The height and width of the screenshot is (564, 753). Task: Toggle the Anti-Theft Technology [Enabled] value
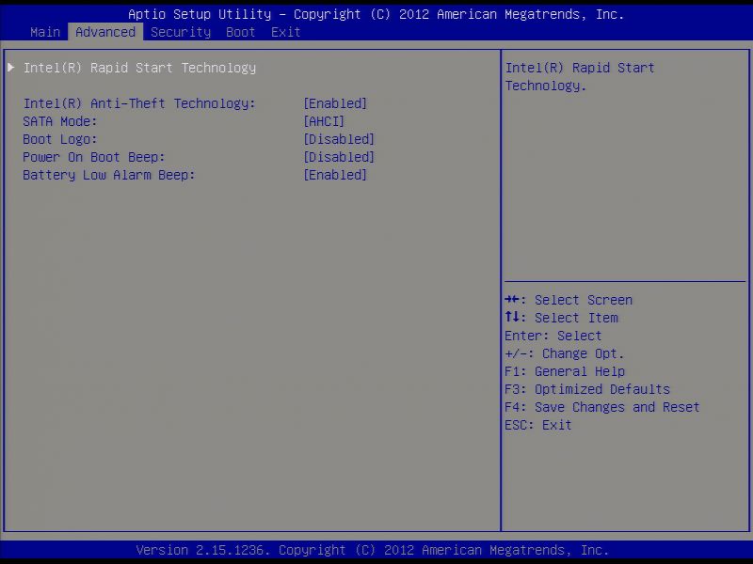pos(335,103)
